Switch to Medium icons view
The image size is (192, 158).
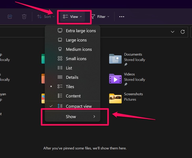[79, 50]
